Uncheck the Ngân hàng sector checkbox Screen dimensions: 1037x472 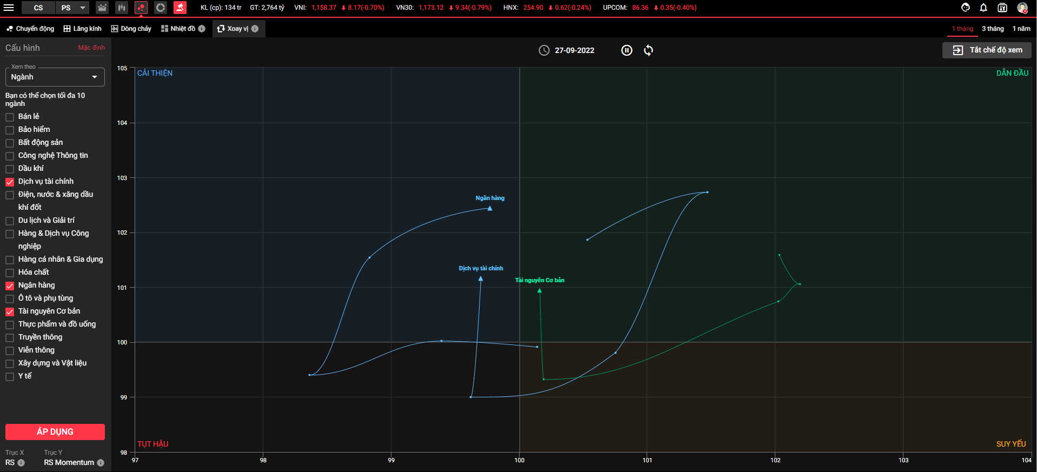pyautogui.click(x=10, y=286)
